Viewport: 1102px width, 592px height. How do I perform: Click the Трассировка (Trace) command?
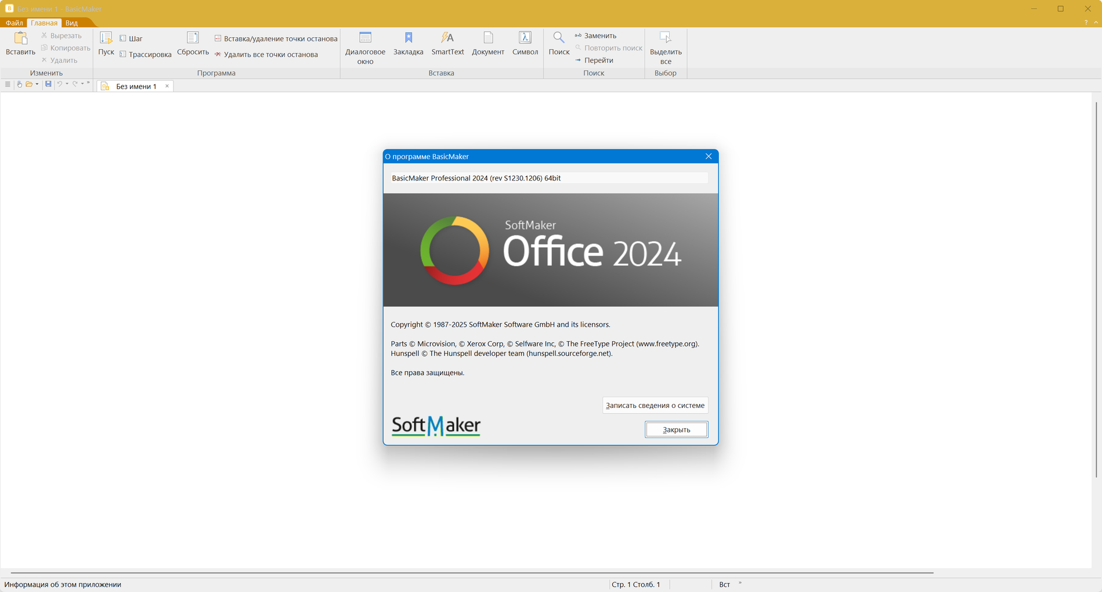point(146,55)
